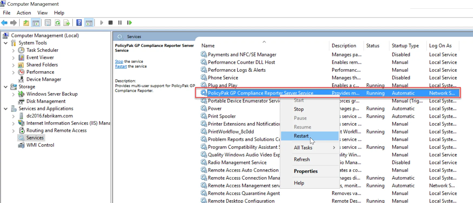Viewport: 473px width, 203px height.
Task: Sort by the Startup Type column header
Action: coord(405,46)
